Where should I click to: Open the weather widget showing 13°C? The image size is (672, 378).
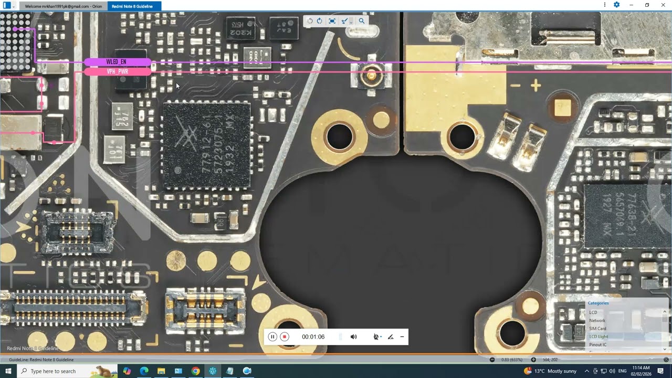[x=550, y=371]
